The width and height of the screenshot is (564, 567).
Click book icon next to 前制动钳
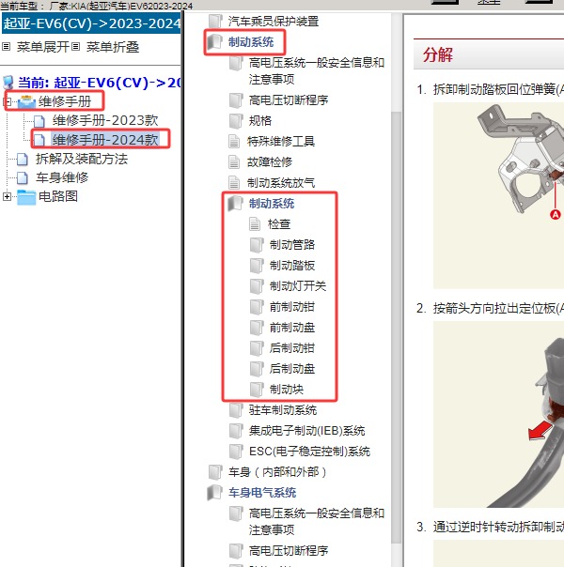coord(257,307)
